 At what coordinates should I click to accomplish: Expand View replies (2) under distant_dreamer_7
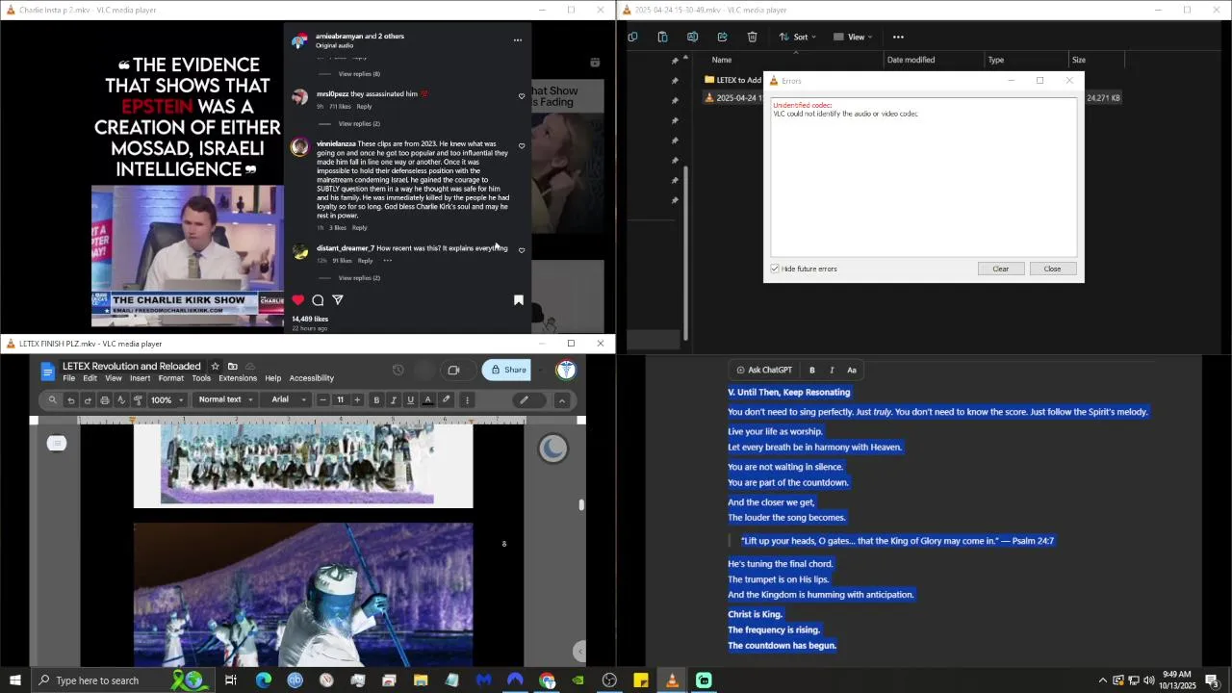coord(359,277)
